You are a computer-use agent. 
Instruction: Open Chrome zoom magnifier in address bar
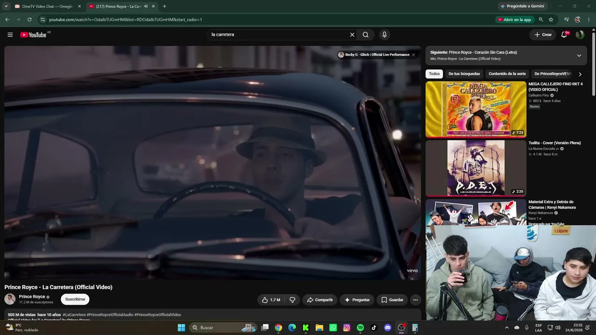click(x=541, y=20)
